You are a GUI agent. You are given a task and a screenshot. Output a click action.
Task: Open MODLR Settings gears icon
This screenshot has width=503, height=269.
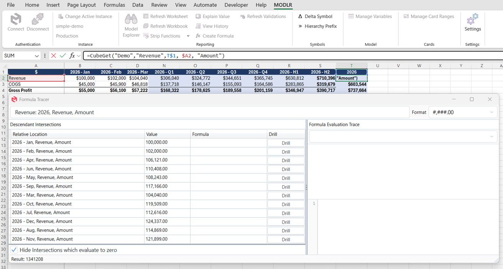[472, 19]
